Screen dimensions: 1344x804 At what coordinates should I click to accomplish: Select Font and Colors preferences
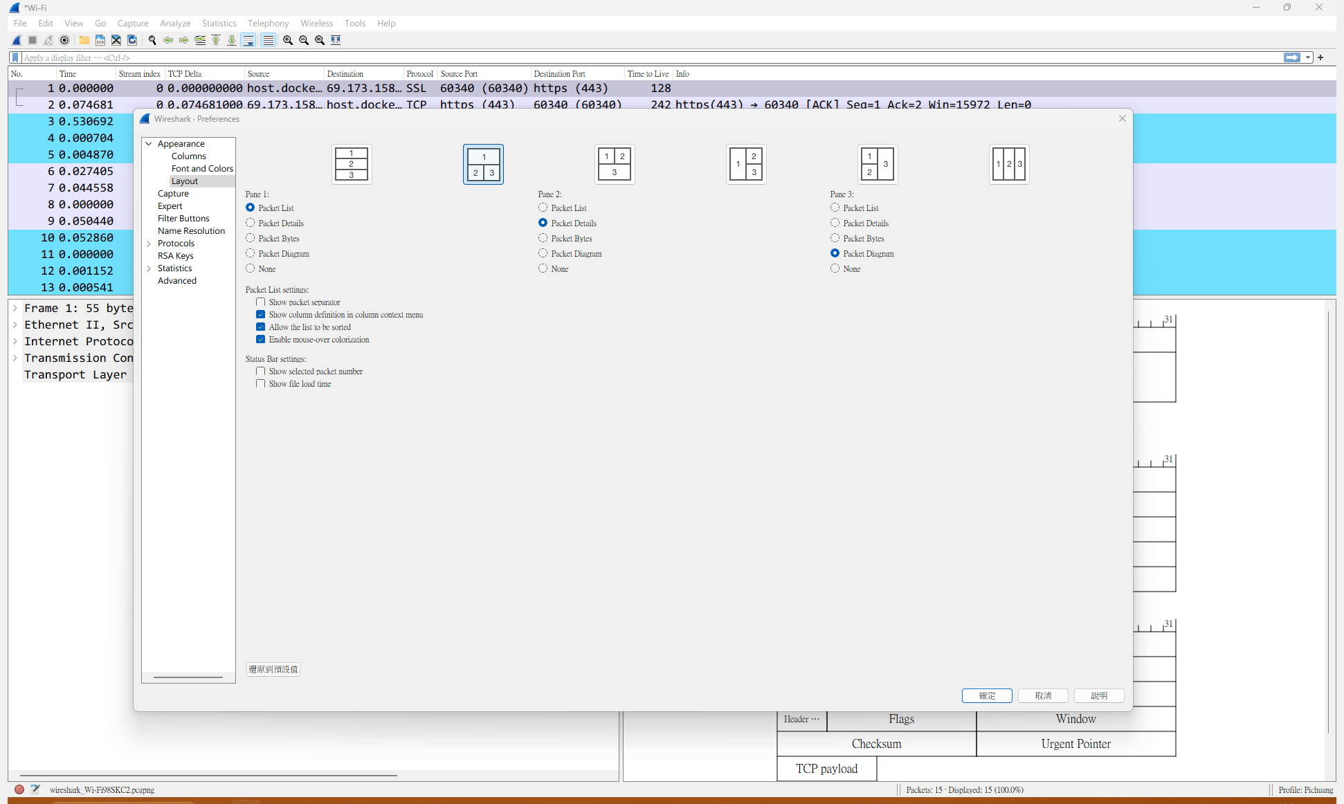pos(202,169)
